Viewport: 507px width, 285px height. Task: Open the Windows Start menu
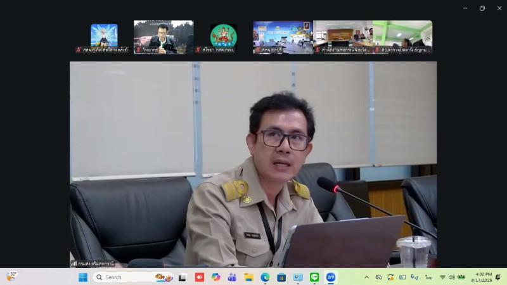tap(83, 277)
